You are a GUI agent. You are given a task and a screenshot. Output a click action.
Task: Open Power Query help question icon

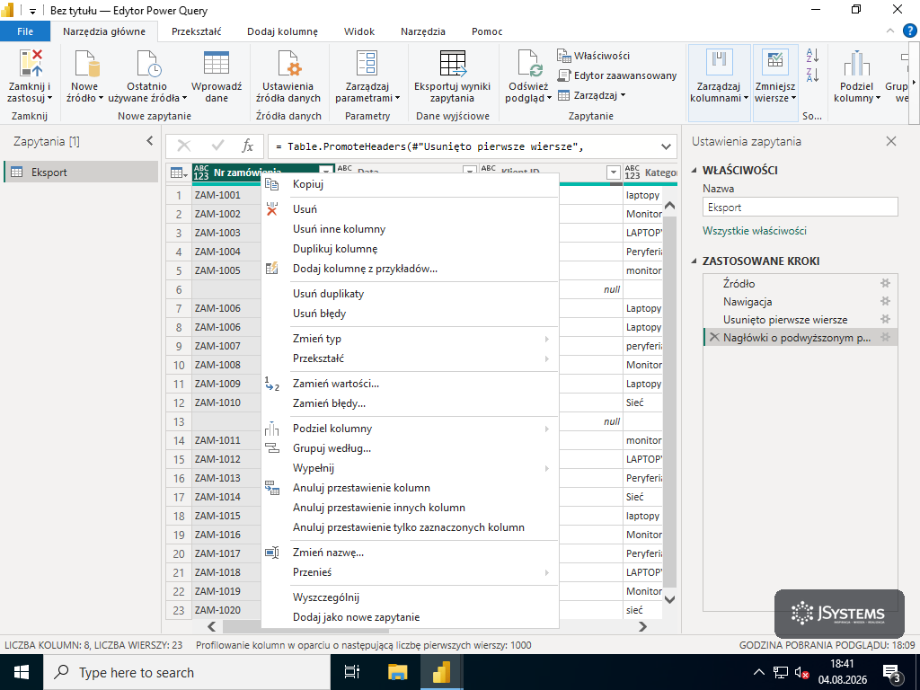(x=909, y=31)
